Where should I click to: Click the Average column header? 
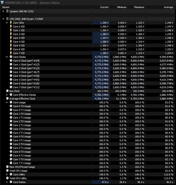tap(161, 7)
